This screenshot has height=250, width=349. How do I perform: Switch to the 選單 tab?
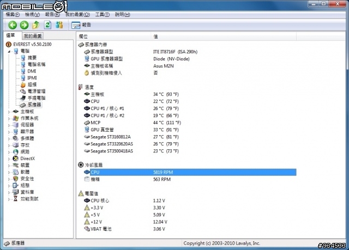[x=10, y=35]
